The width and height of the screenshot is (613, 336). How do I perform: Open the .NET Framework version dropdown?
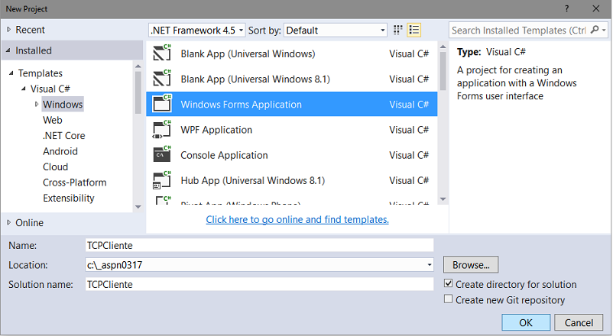coord(197,30)
